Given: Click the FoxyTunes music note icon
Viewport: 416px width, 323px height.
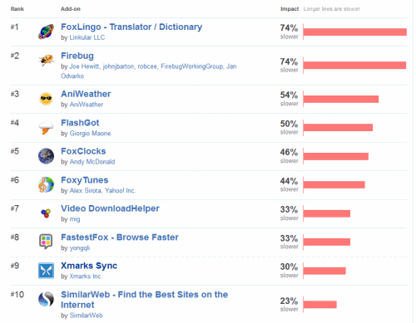Looking at the screenshot, I should pos(46,184).
